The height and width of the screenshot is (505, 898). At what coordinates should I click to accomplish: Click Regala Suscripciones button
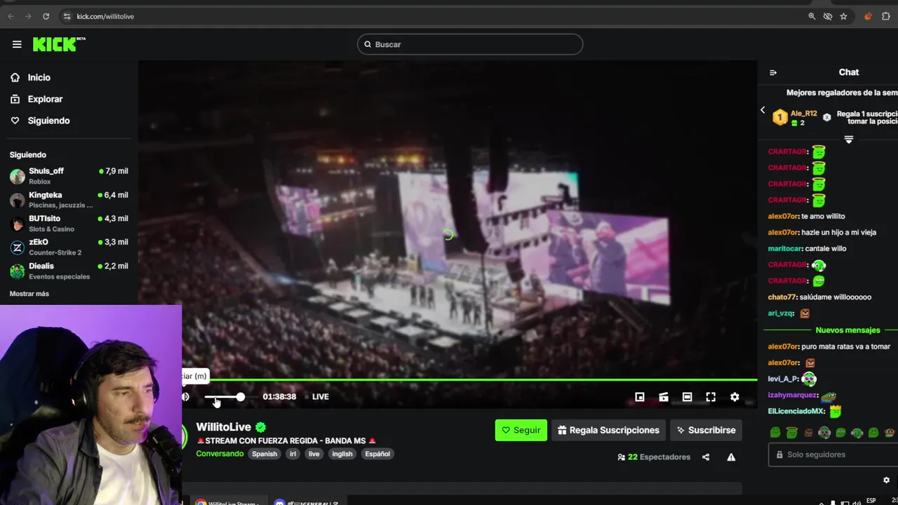(x=608, y=430)
